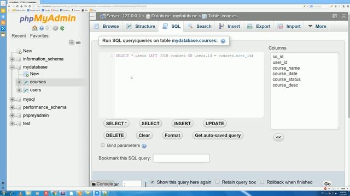Open the Search tab
Screen dimensions: 350x196
[200, 26]
